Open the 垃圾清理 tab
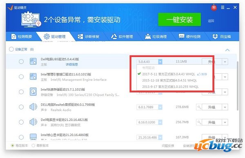 click(x=156, y=37)
